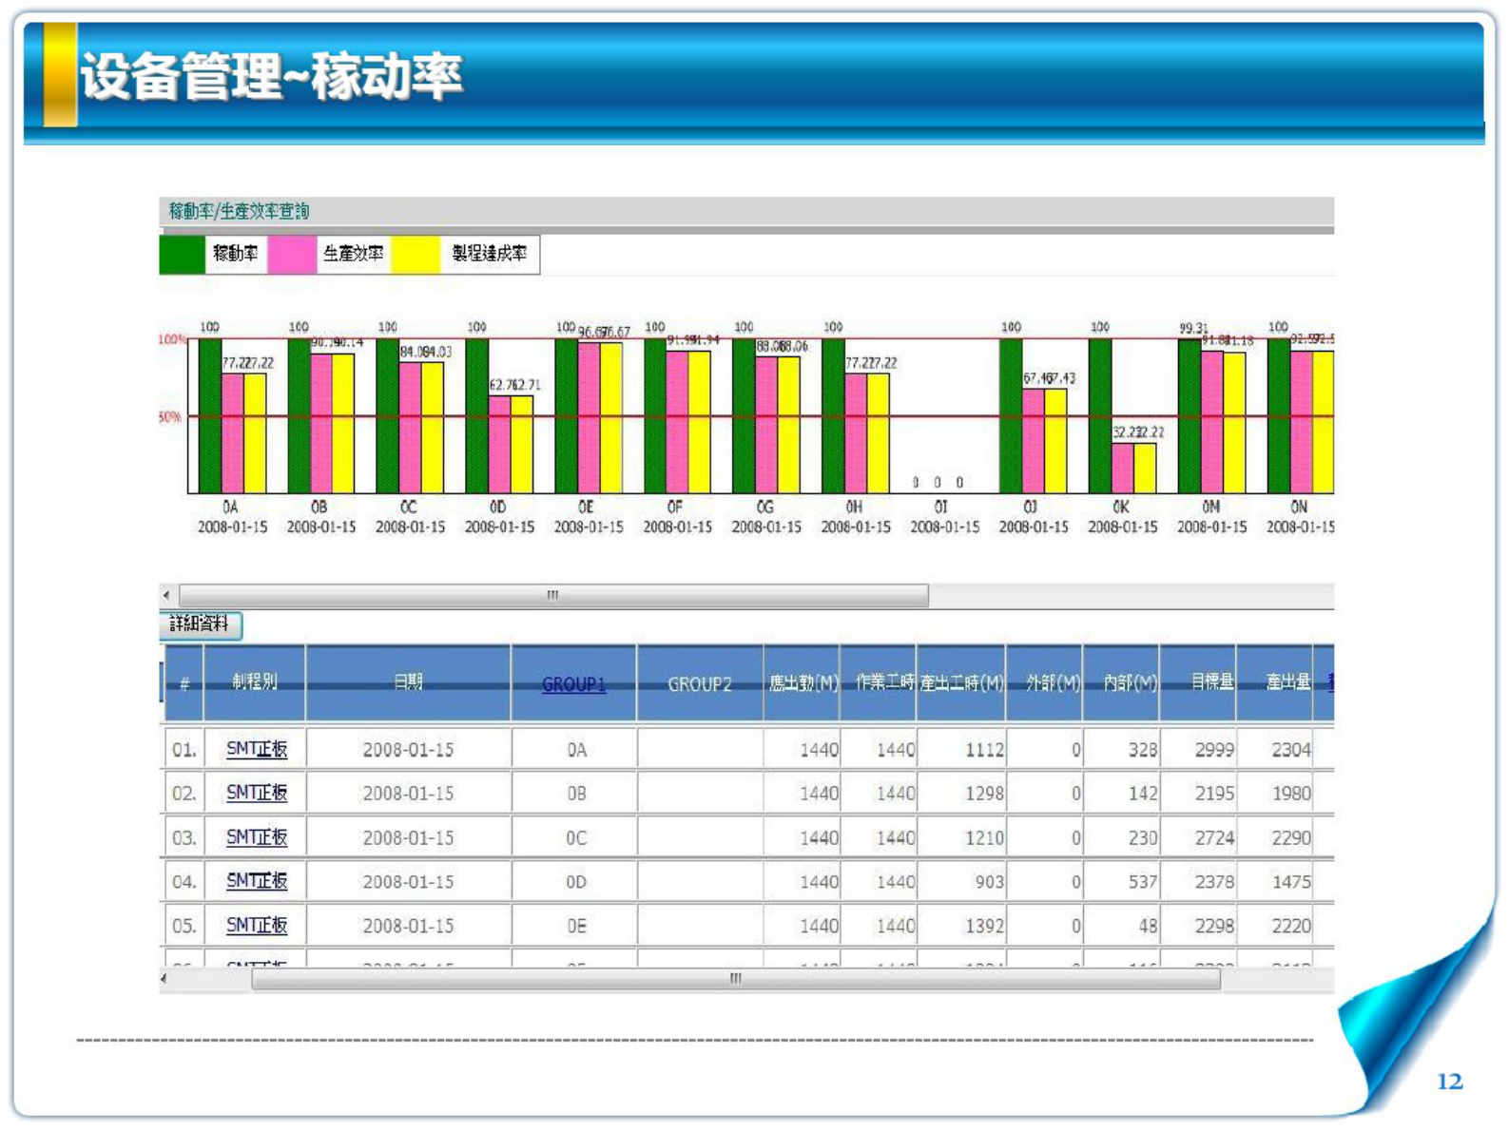This screenshot has height=1131, width=1509.
Task: Open SMT正板 link in row 02
Action: coord(257,793)
